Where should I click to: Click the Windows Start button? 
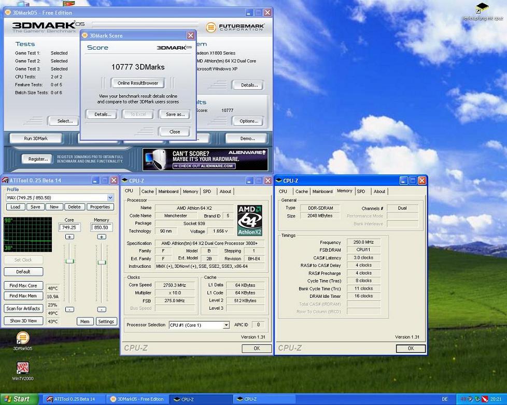[19, 399]
